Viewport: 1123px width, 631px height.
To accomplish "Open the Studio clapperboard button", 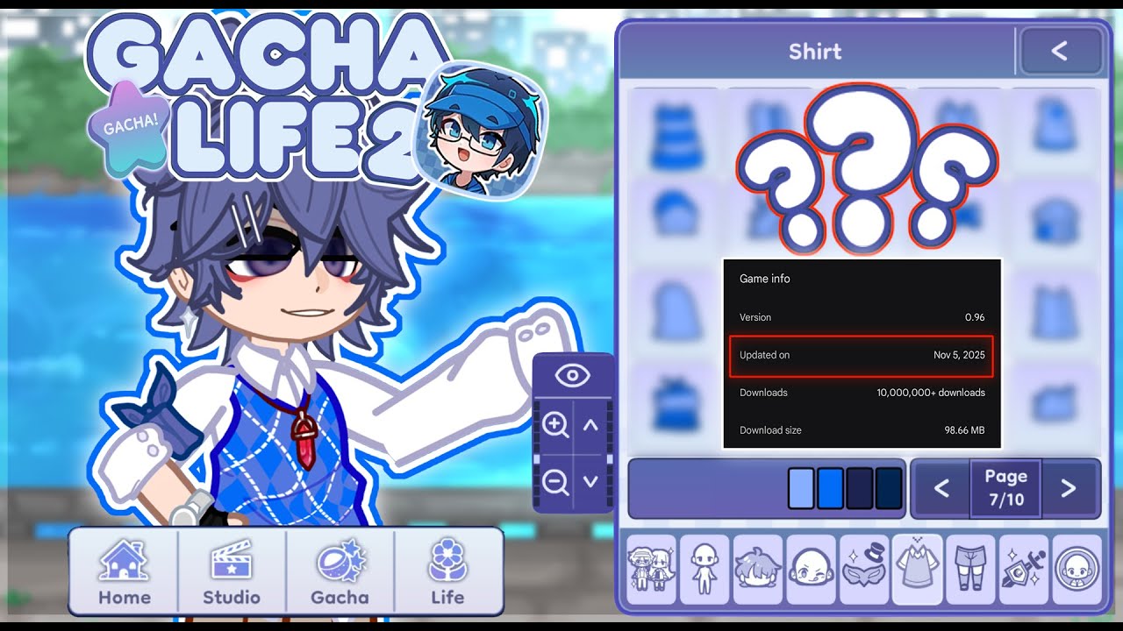I will pos(232,571).
